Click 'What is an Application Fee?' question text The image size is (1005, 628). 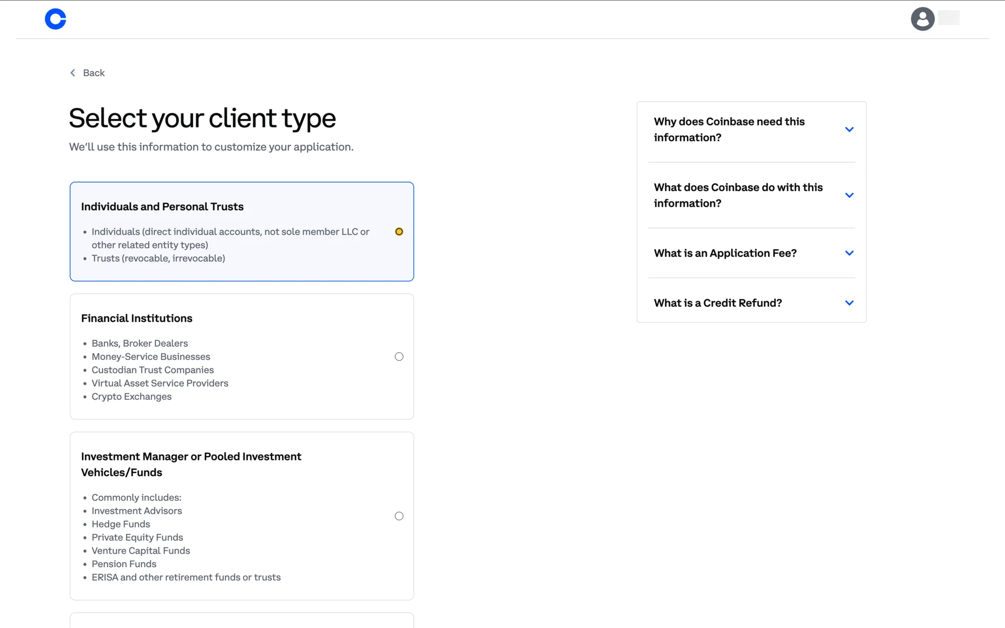click(x=725, y=253)
